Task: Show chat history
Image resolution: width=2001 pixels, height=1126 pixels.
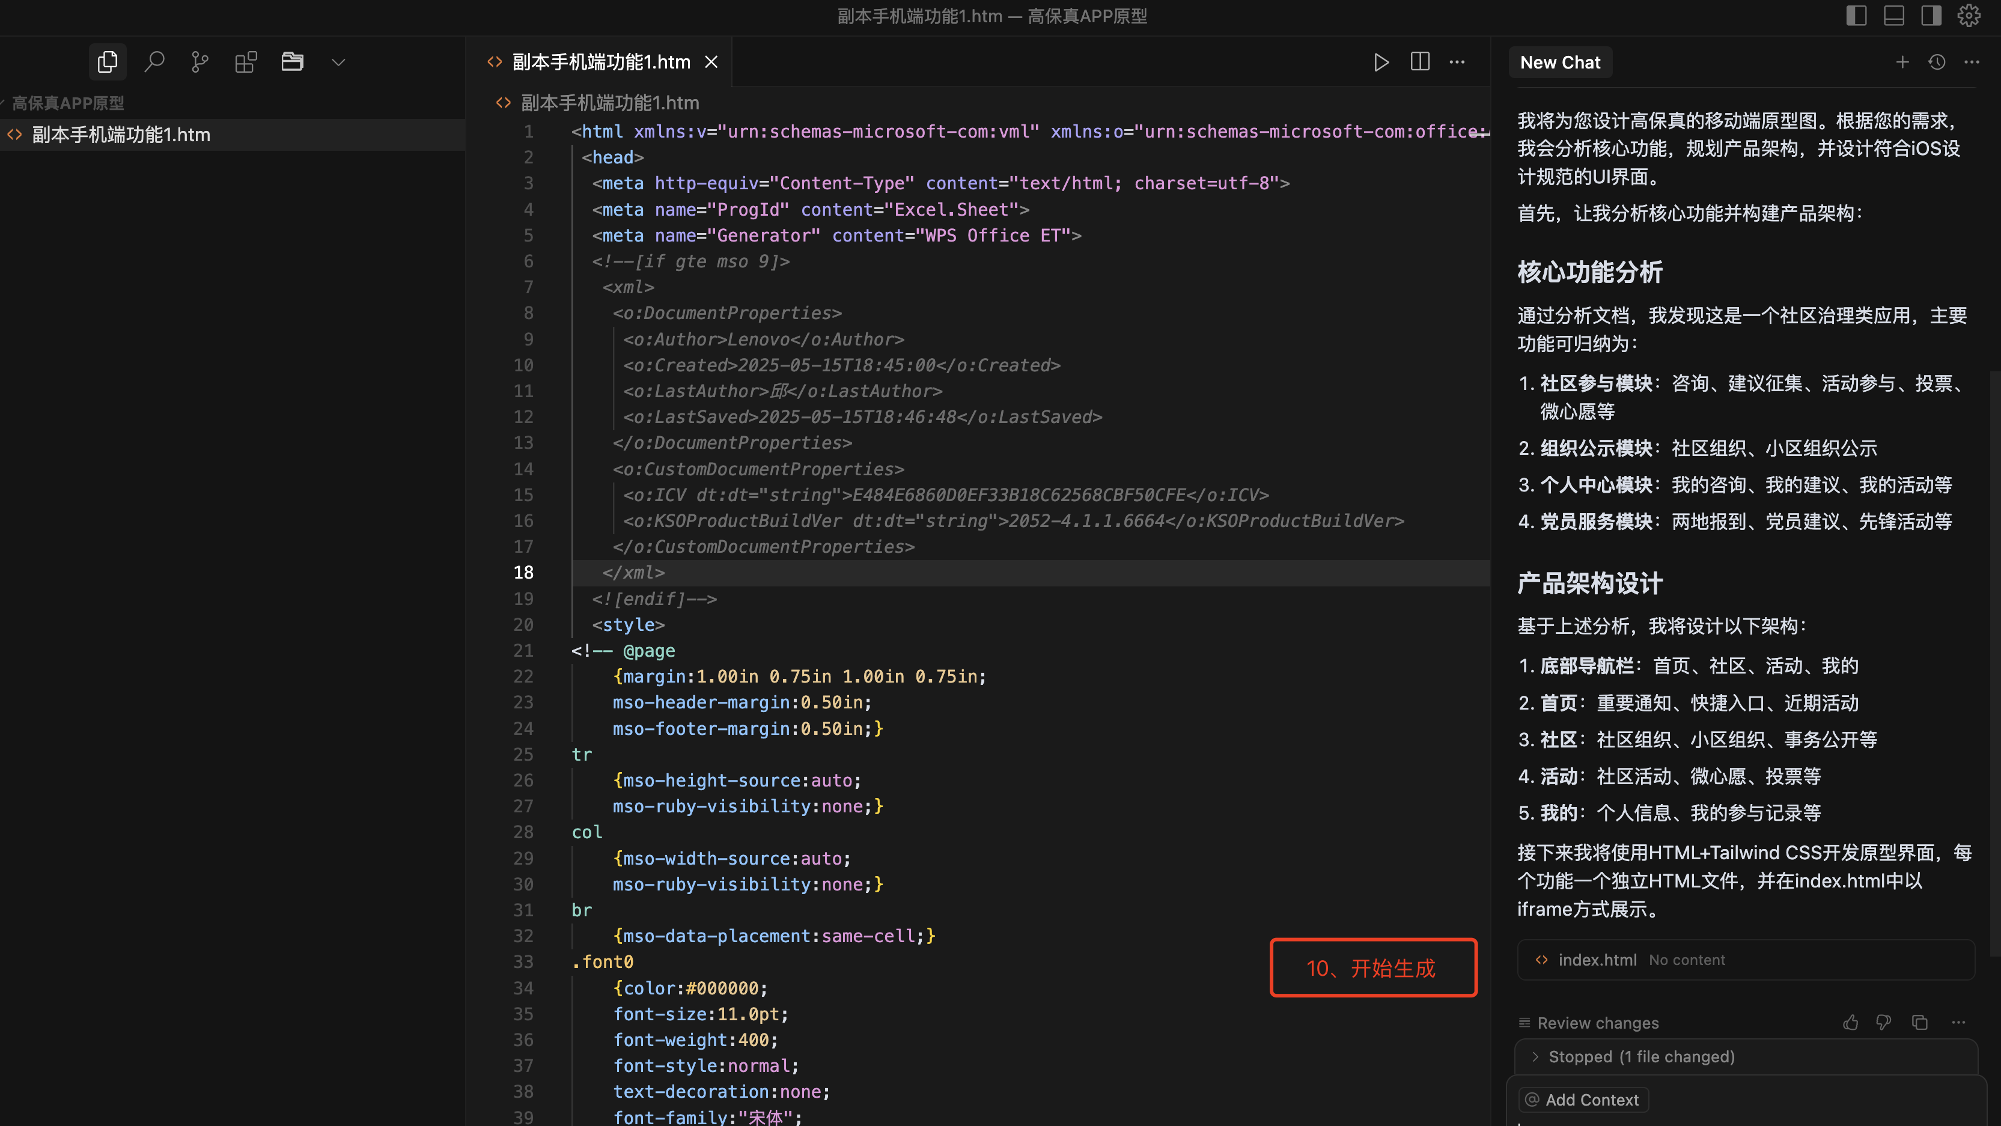Action: (1937, 62)
